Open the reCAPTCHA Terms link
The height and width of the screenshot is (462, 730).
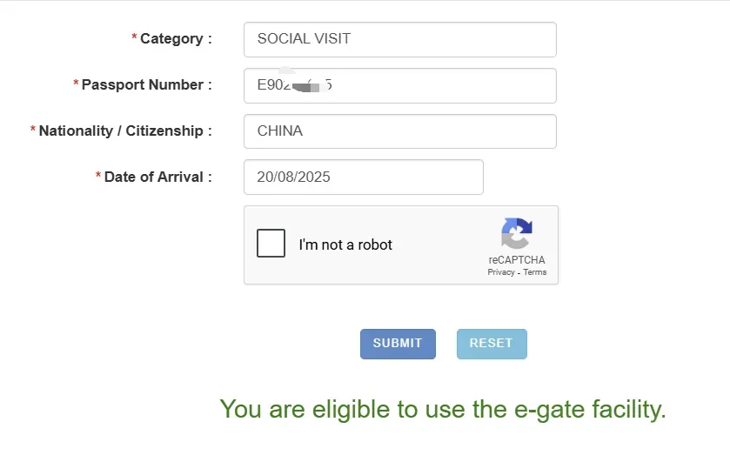(x=534, y=272)
